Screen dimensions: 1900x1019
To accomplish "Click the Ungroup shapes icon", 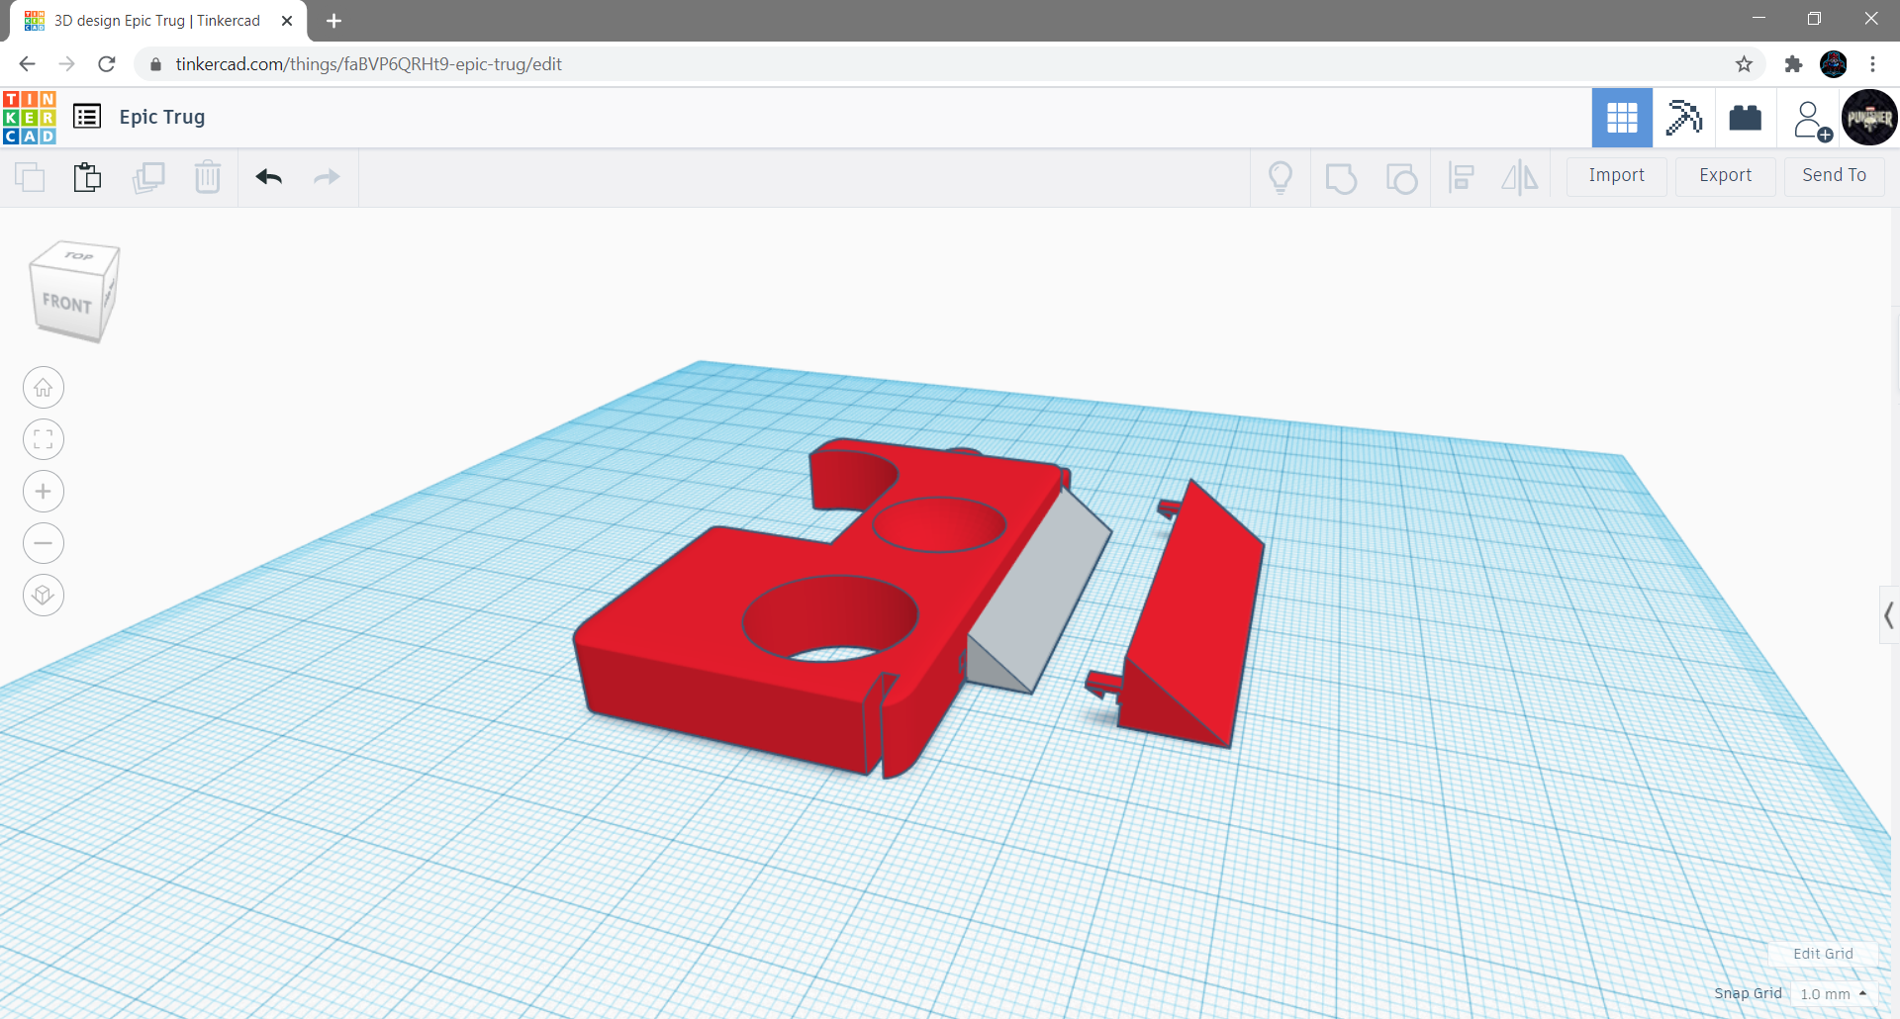I will coord(1401,178).
